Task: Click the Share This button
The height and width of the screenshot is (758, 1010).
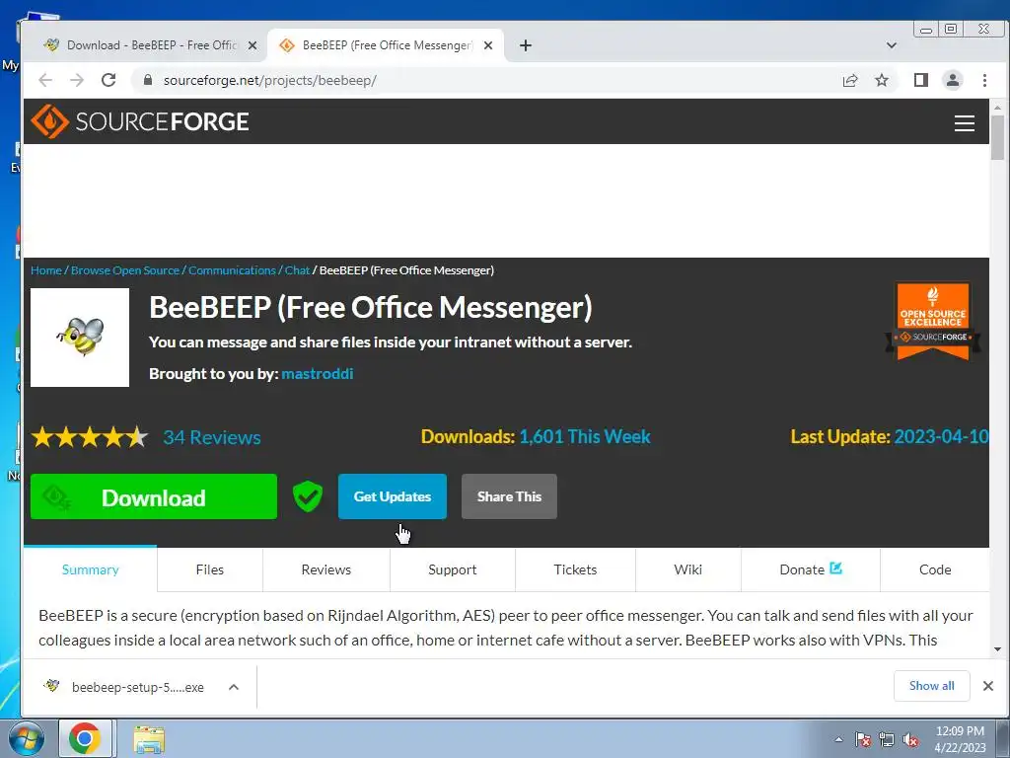Action: click(x=509, y=497)
